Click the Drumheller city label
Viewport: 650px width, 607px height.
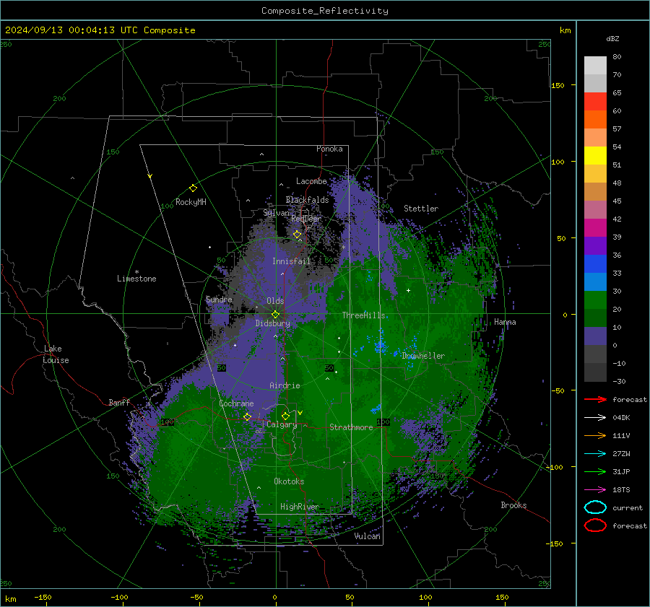tap(423, 356)
